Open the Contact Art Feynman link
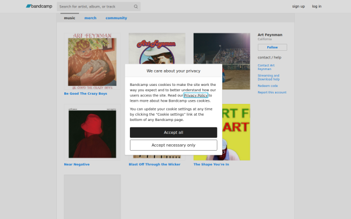 [x=266, y=67]
